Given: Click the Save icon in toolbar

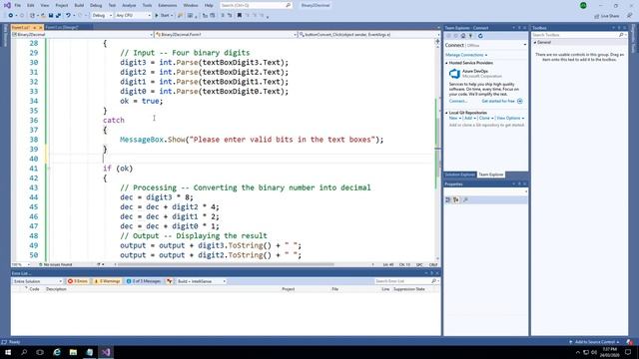Looking at the screenshot, I should click(x=51, y=16).
